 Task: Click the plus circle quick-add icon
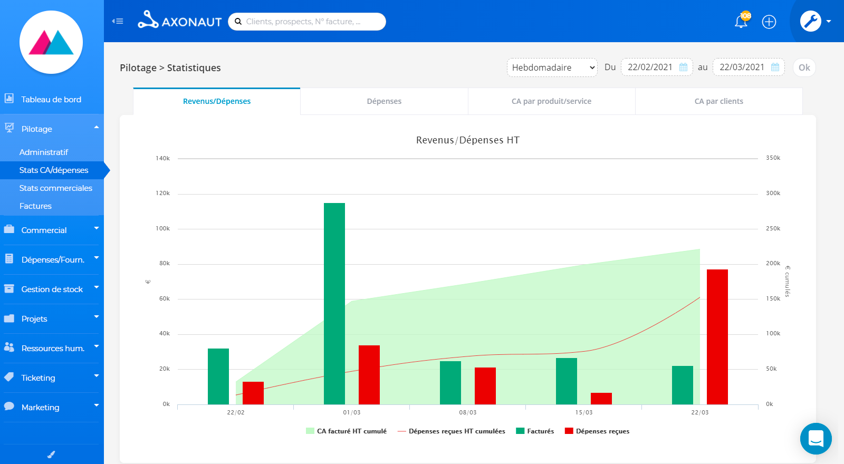click(769, 22)
